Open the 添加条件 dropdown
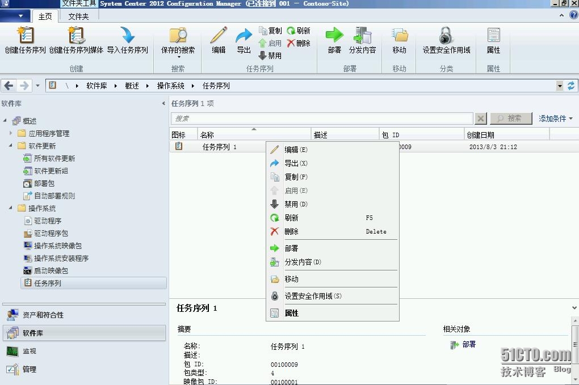579x385 pixels. pos(555,119)
